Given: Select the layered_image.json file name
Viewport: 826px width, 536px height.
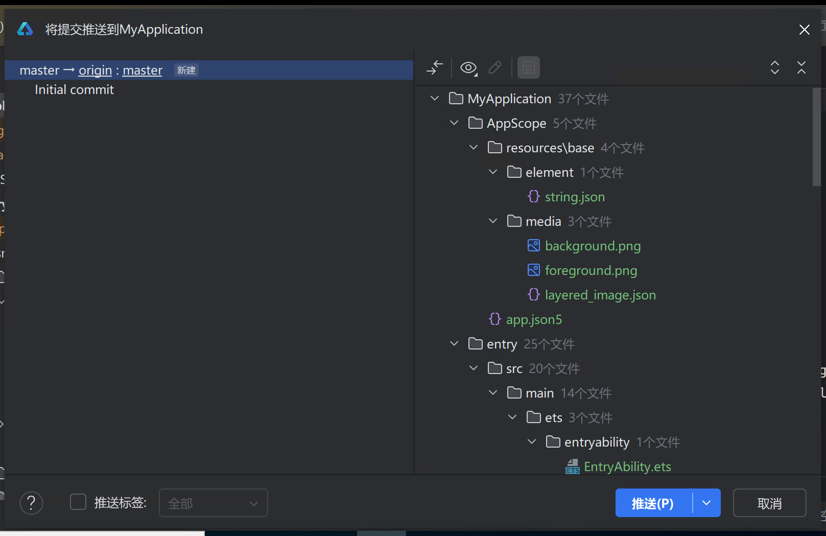Looking at the screenshot, I should 600,295.
